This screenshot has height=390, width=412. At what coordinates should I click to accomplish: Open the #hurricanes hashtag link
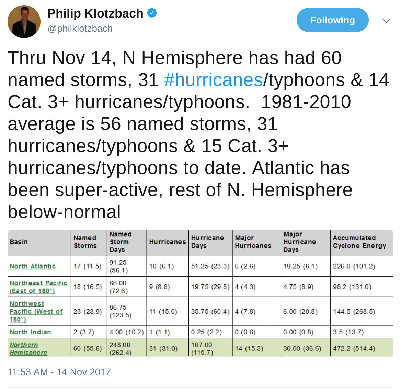pyautogui.click(x=213, y=80)
